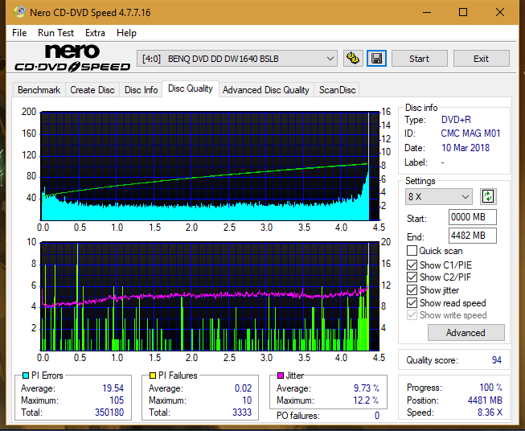Screen dimensions: 525x431
Task: Open the drive options icon
Action: pyautogui.click(x=353, y=59)
